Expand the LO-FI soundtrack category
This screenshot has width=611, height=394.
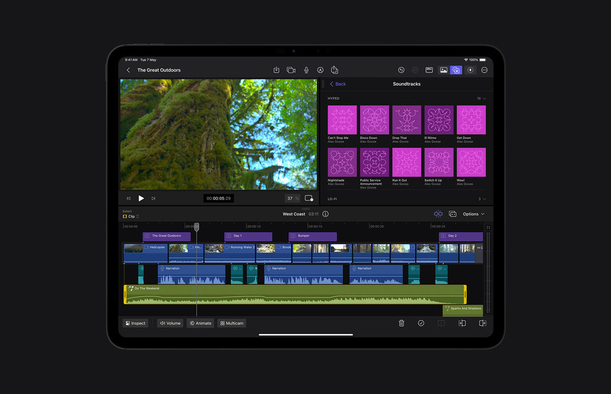(482, 198)
